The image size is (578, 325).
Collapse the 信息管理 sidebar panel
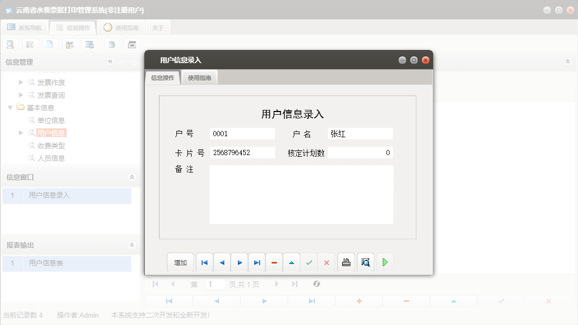[110, 61]
